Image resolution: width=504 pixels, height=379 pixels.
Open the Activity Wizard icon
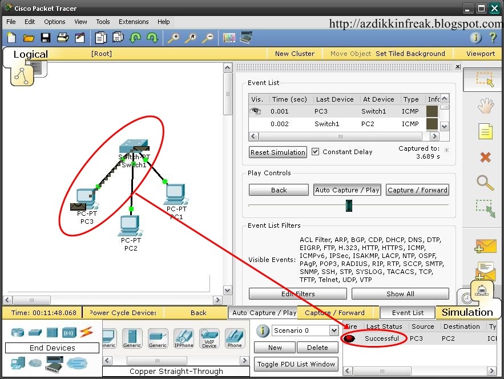coord(80,38)
